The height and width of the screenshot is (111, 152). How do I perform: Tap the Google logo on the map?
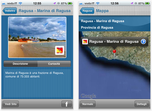[x=88, y=96]
